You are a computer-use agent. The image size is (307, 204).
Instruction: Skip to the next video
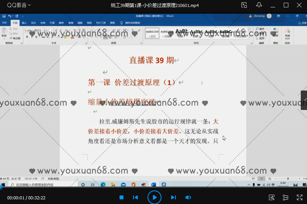point(173,197)
